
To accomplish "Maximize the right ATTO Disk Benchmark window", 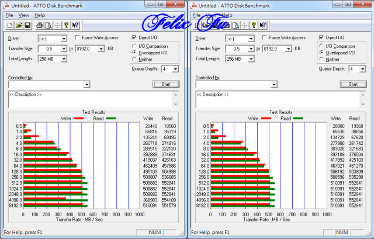I will coord(348,4).
